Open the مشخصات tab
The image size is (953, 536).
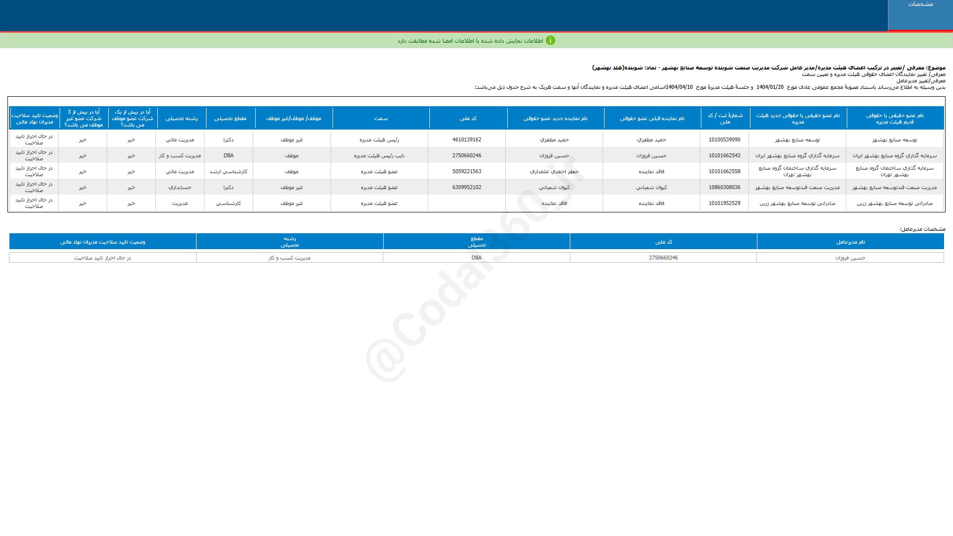[920, 15]
